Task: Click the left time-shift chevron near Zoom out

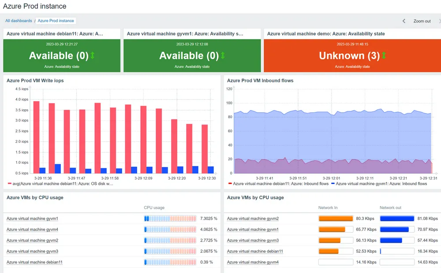Action: coord(404,20)
